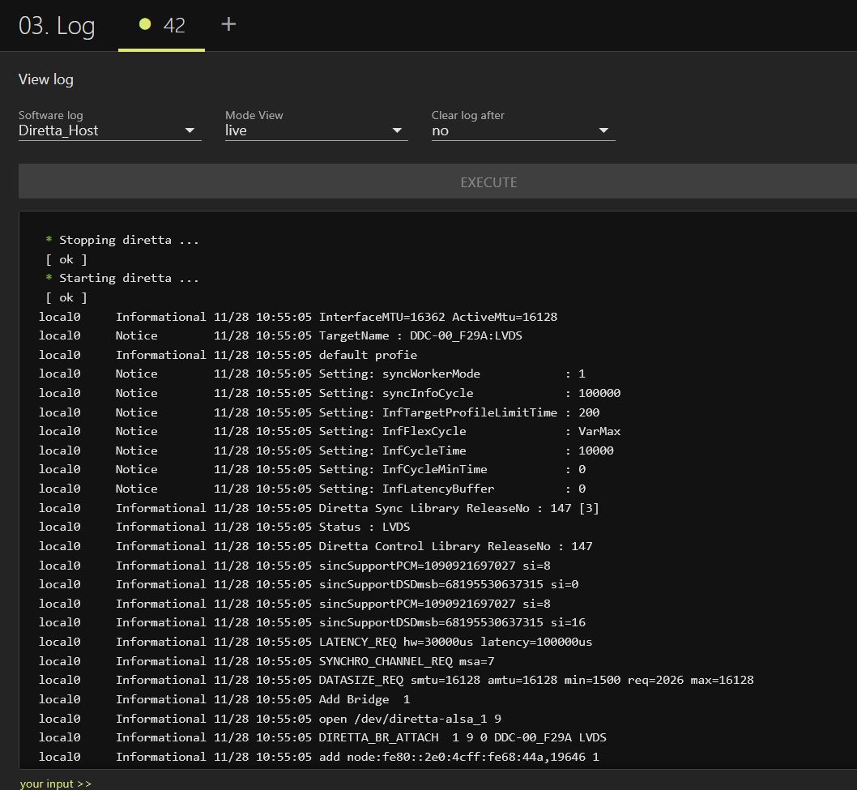Select the Setting: syncWorkerMode line
857x790 pixels.
(x=312, y=374)
